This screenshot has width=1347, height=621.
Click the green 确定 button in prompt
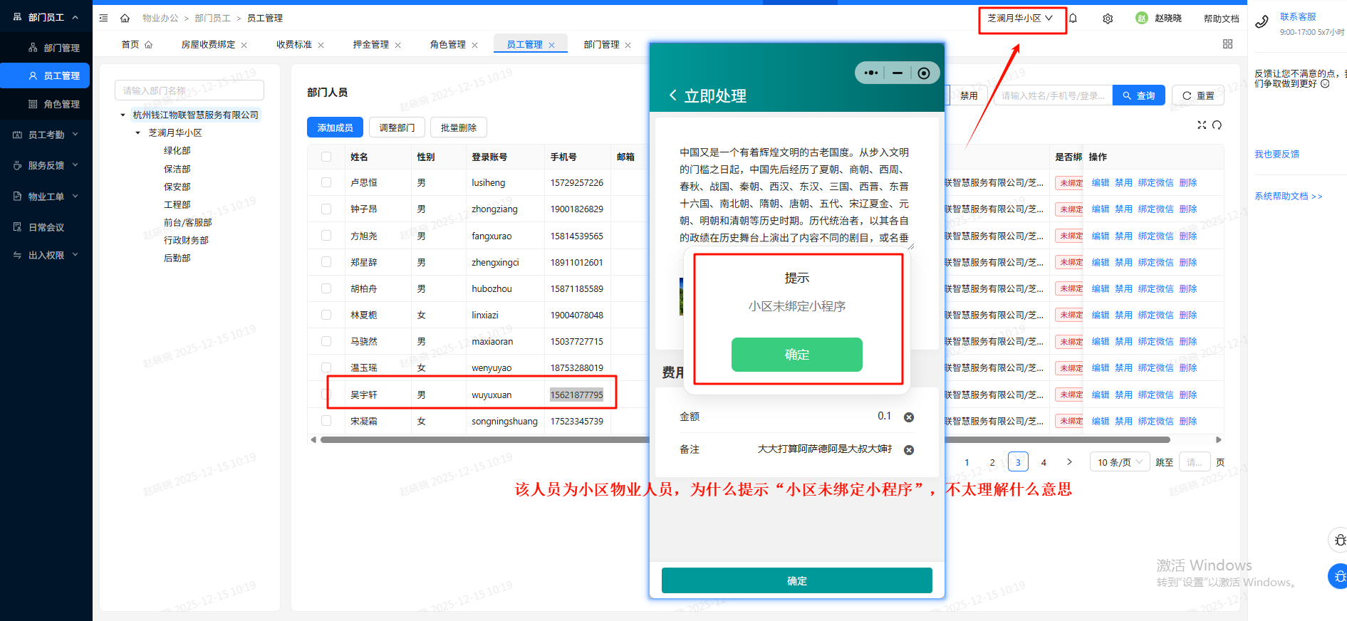click(796, 355)
